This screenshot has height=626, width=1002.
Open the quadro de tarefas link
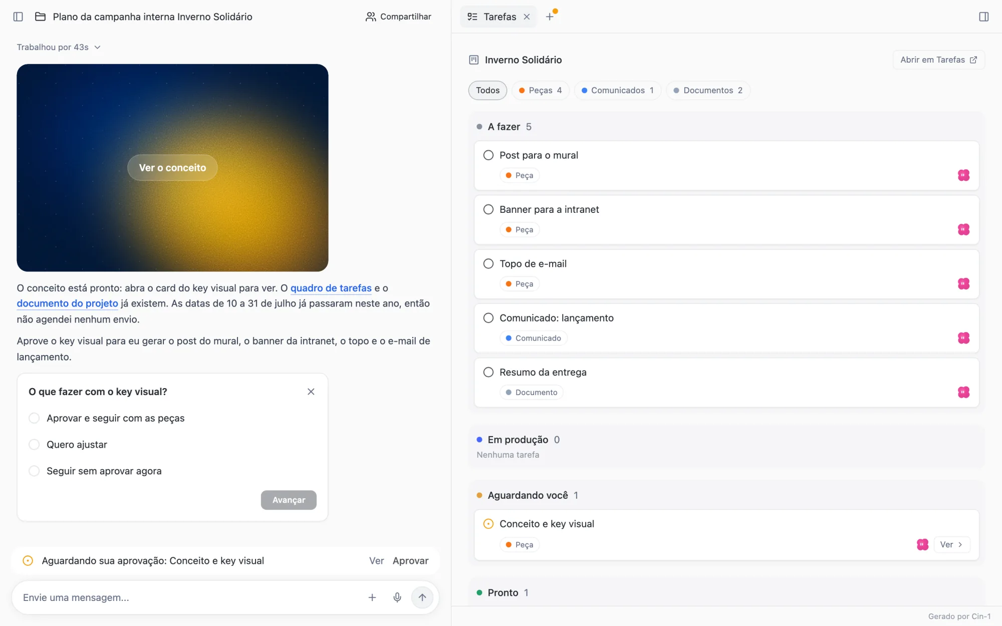point(331,288)
